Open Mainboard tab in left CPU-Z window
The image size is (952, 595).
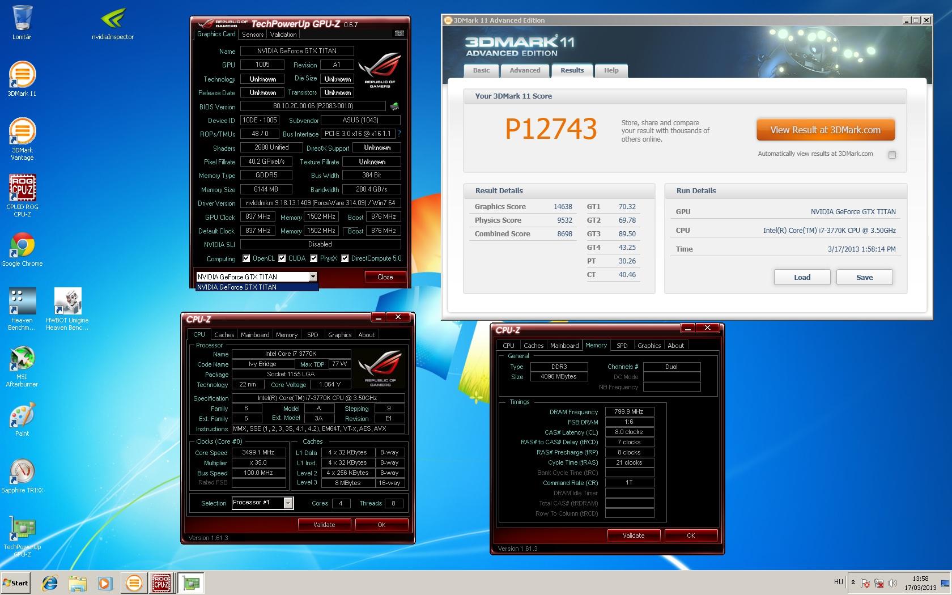[255, 335]
